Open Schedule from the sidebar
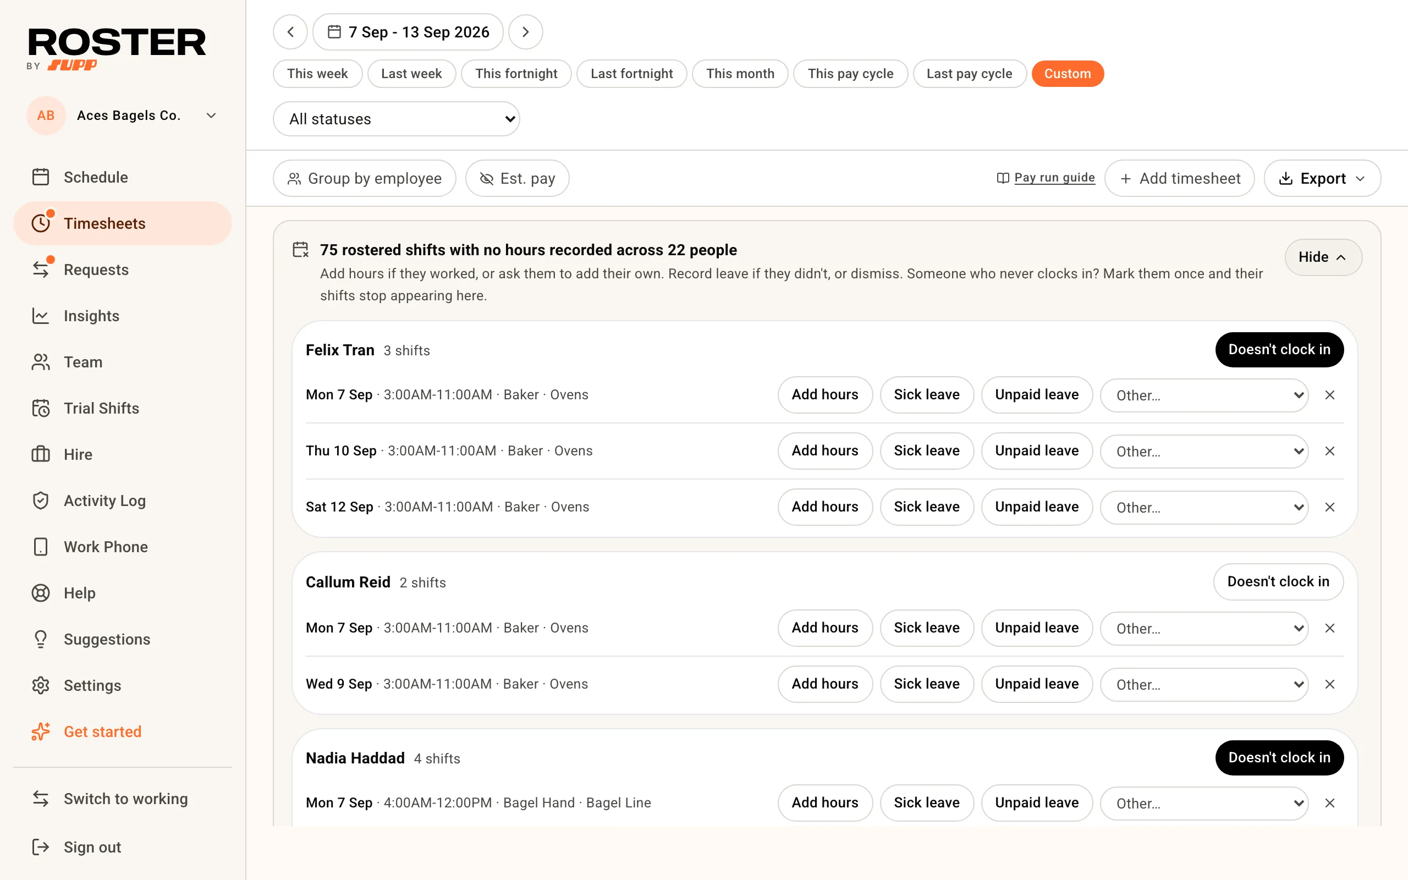 point(123,177)
